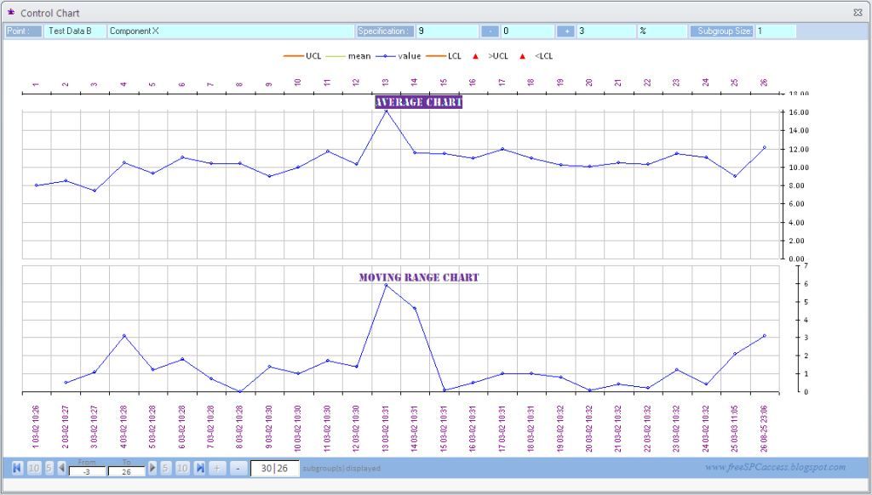Go back 10 subgroups

point(34,468)
